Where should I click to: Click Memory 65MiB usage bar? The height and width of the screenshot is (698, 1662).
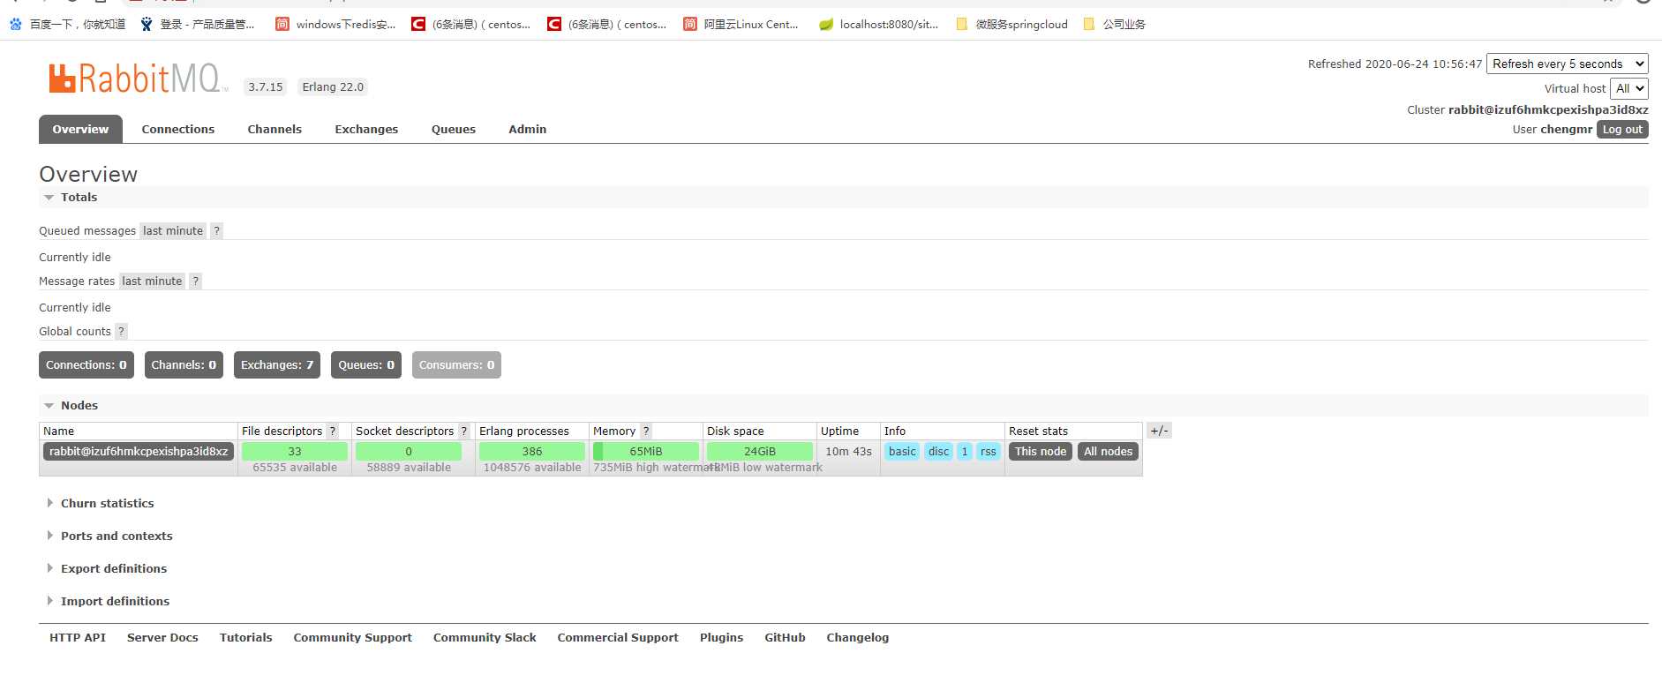[646, 452]
